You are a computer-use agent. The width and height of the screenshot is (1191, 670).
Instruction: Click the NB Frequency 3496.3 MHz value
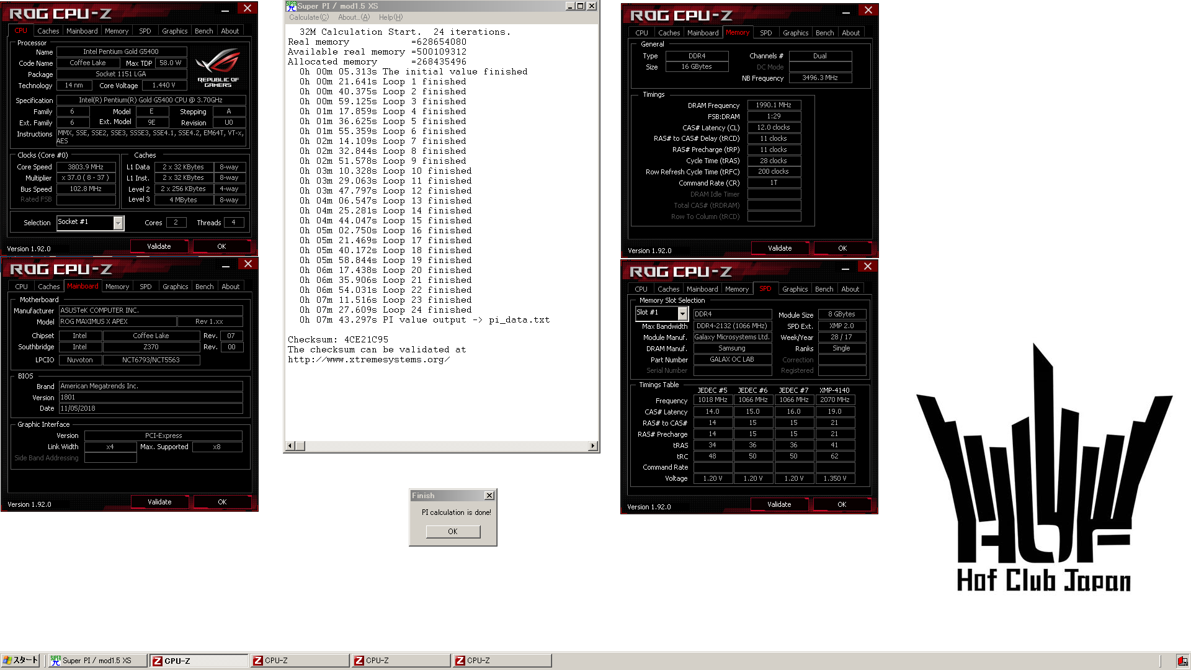point(820,78)
